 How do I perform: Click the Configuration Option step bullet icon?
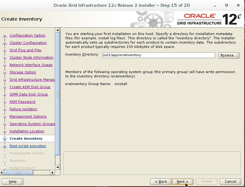click(x=5, y=36)
